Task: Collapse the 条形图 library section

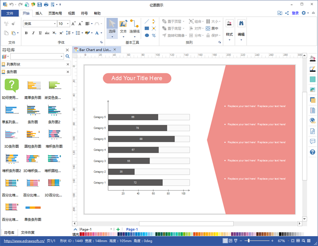Action: click(68, 72)
